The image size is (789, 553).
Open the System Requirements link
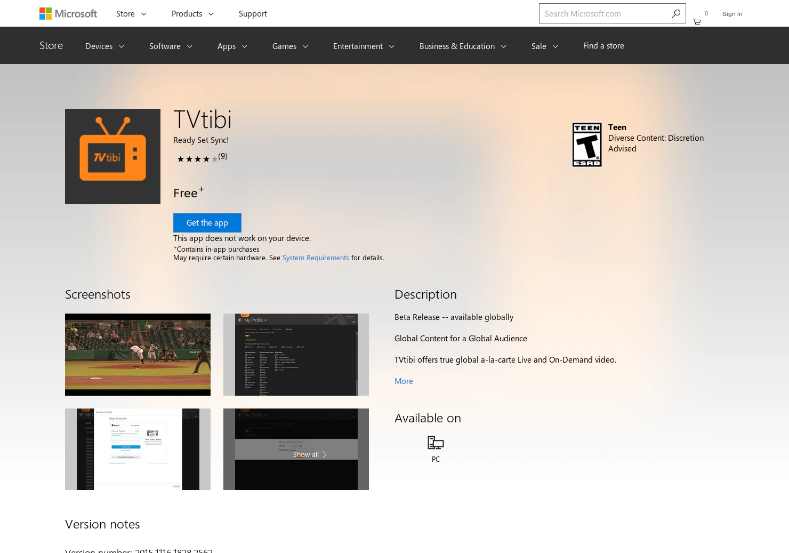coord(316,258)
